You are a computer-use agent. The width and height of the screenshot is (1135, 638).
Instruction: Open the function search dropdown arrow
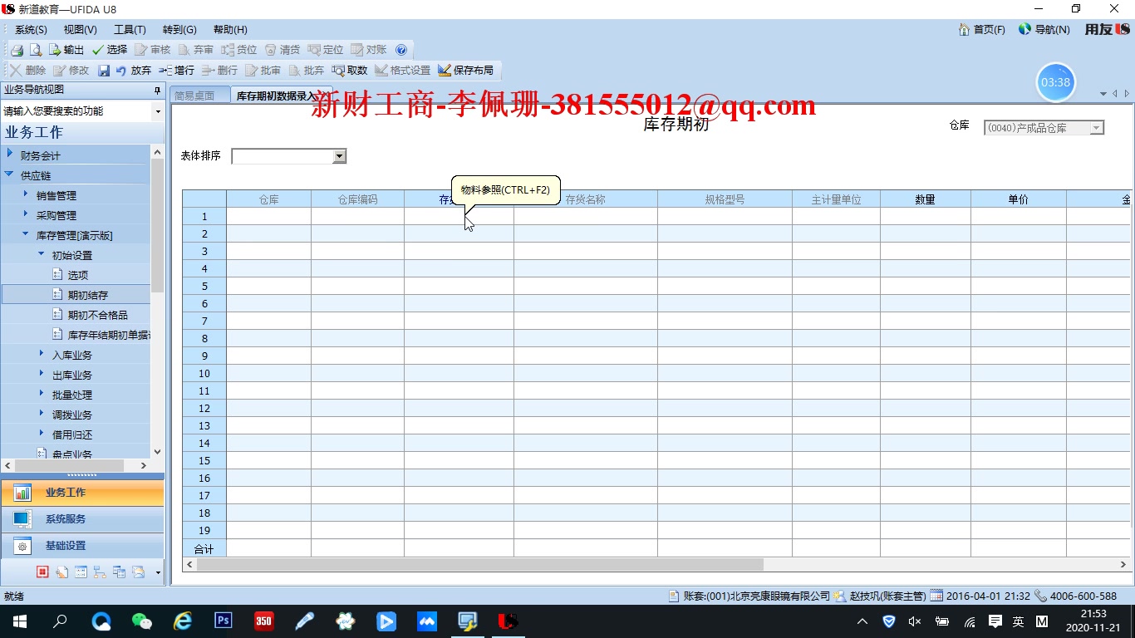tap(156, 110)
